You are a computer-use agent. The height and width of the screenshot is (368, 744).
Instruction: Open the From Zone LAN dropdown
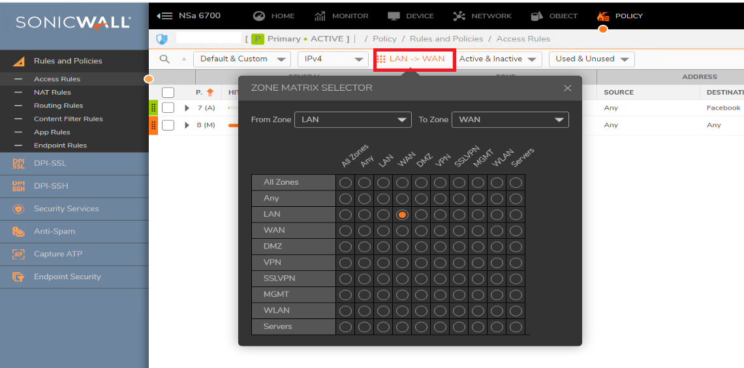[x=352, y=120]
